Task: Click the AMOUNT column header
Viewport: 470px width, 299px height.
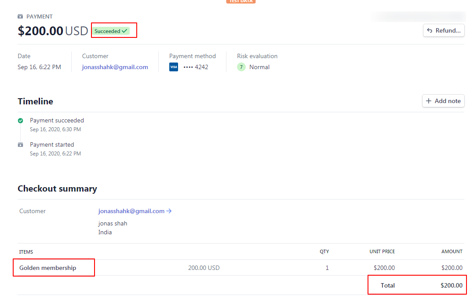Action: coord(452,251)
